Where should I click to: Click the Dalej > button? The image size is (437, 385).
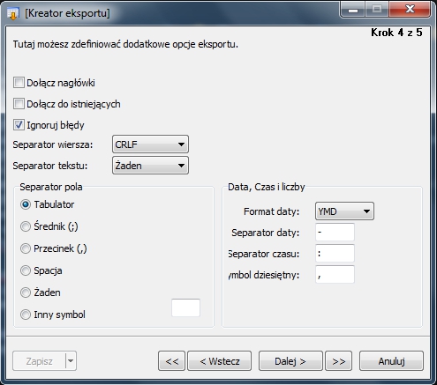pos(290,360)
